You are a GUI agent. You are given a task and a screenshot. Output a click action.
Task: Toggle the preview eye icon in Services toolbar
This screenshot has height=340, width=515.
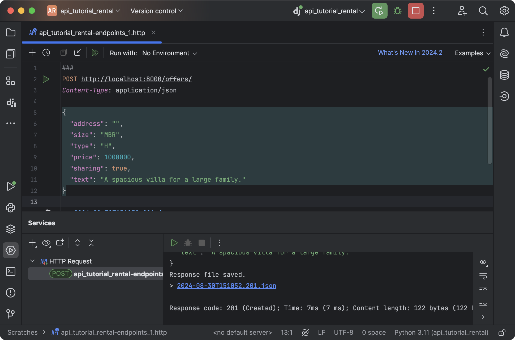tap(46, 243)
